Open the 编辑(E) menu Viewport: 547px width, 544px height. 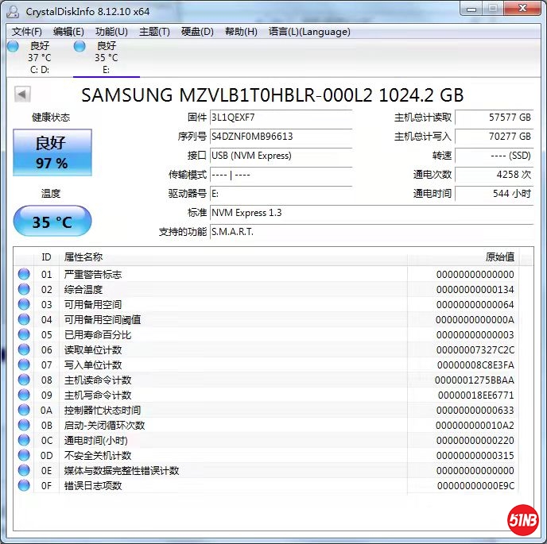(x=68, y=32)
